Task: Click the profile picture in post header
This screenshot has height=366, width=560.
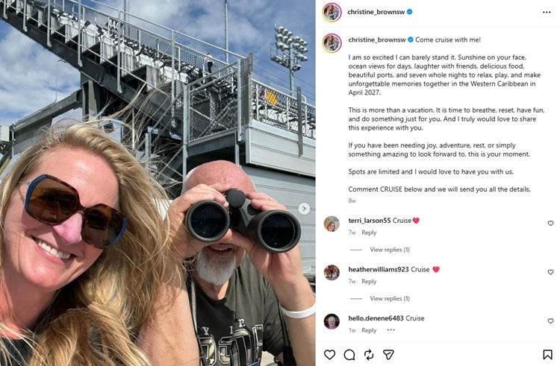Action: click(x=332, y=12)
